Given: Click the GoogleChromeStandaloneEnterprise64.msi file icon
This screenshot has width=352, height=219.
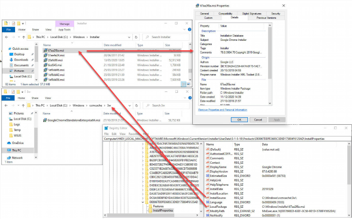Looking at the screenshot, I should 45,120.
